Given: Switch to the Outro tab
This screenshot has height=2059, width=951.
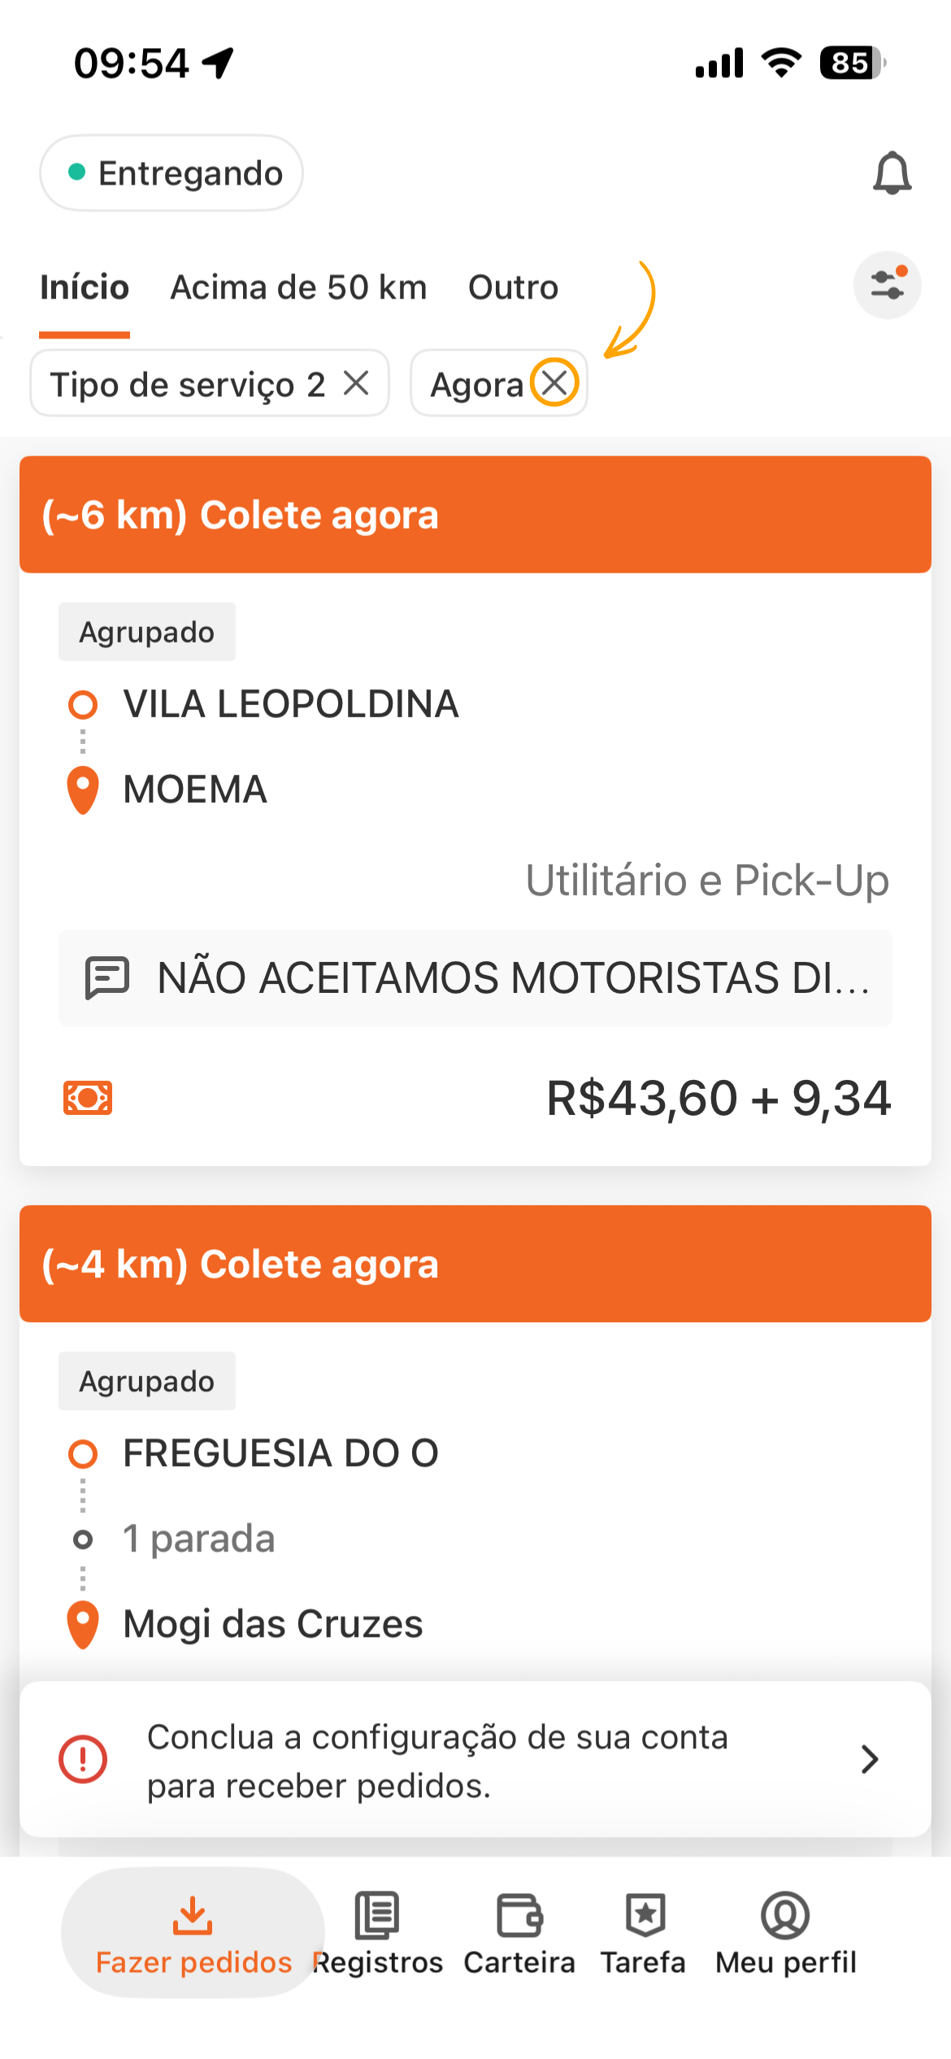Looking at the screenshot, I should 513,287.
